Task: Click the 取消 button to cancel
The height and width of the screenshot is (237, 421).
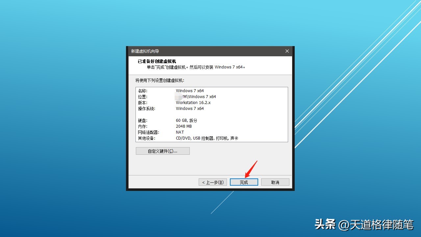Action: [x=275, y=182]
